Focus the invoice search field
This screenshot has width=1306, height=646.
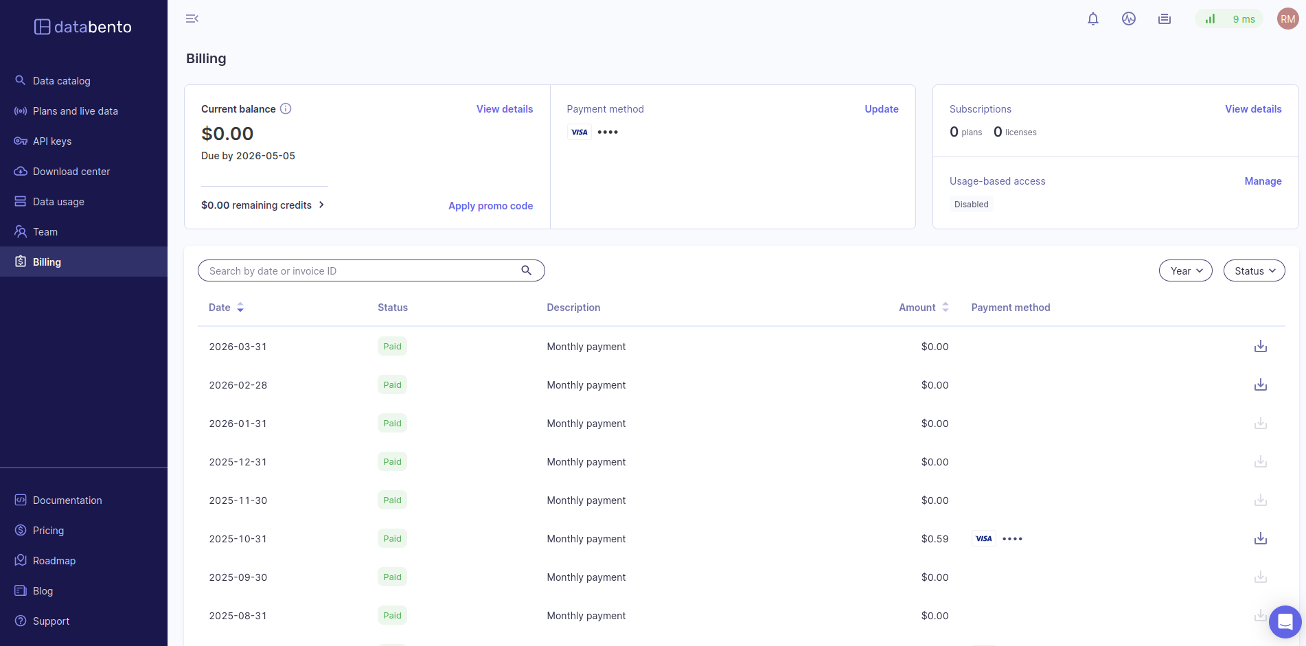(371, 270)
